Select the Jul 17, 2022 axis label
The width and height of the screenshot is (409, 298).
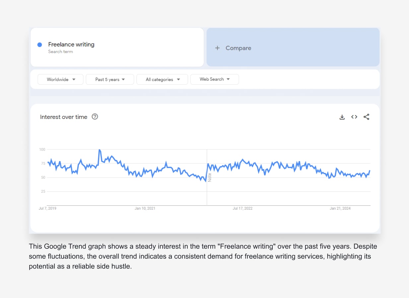click(242, 208)
